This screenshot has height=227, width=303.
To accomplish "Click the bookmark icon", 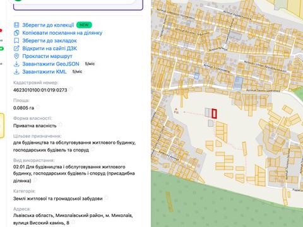I will 16,40.
